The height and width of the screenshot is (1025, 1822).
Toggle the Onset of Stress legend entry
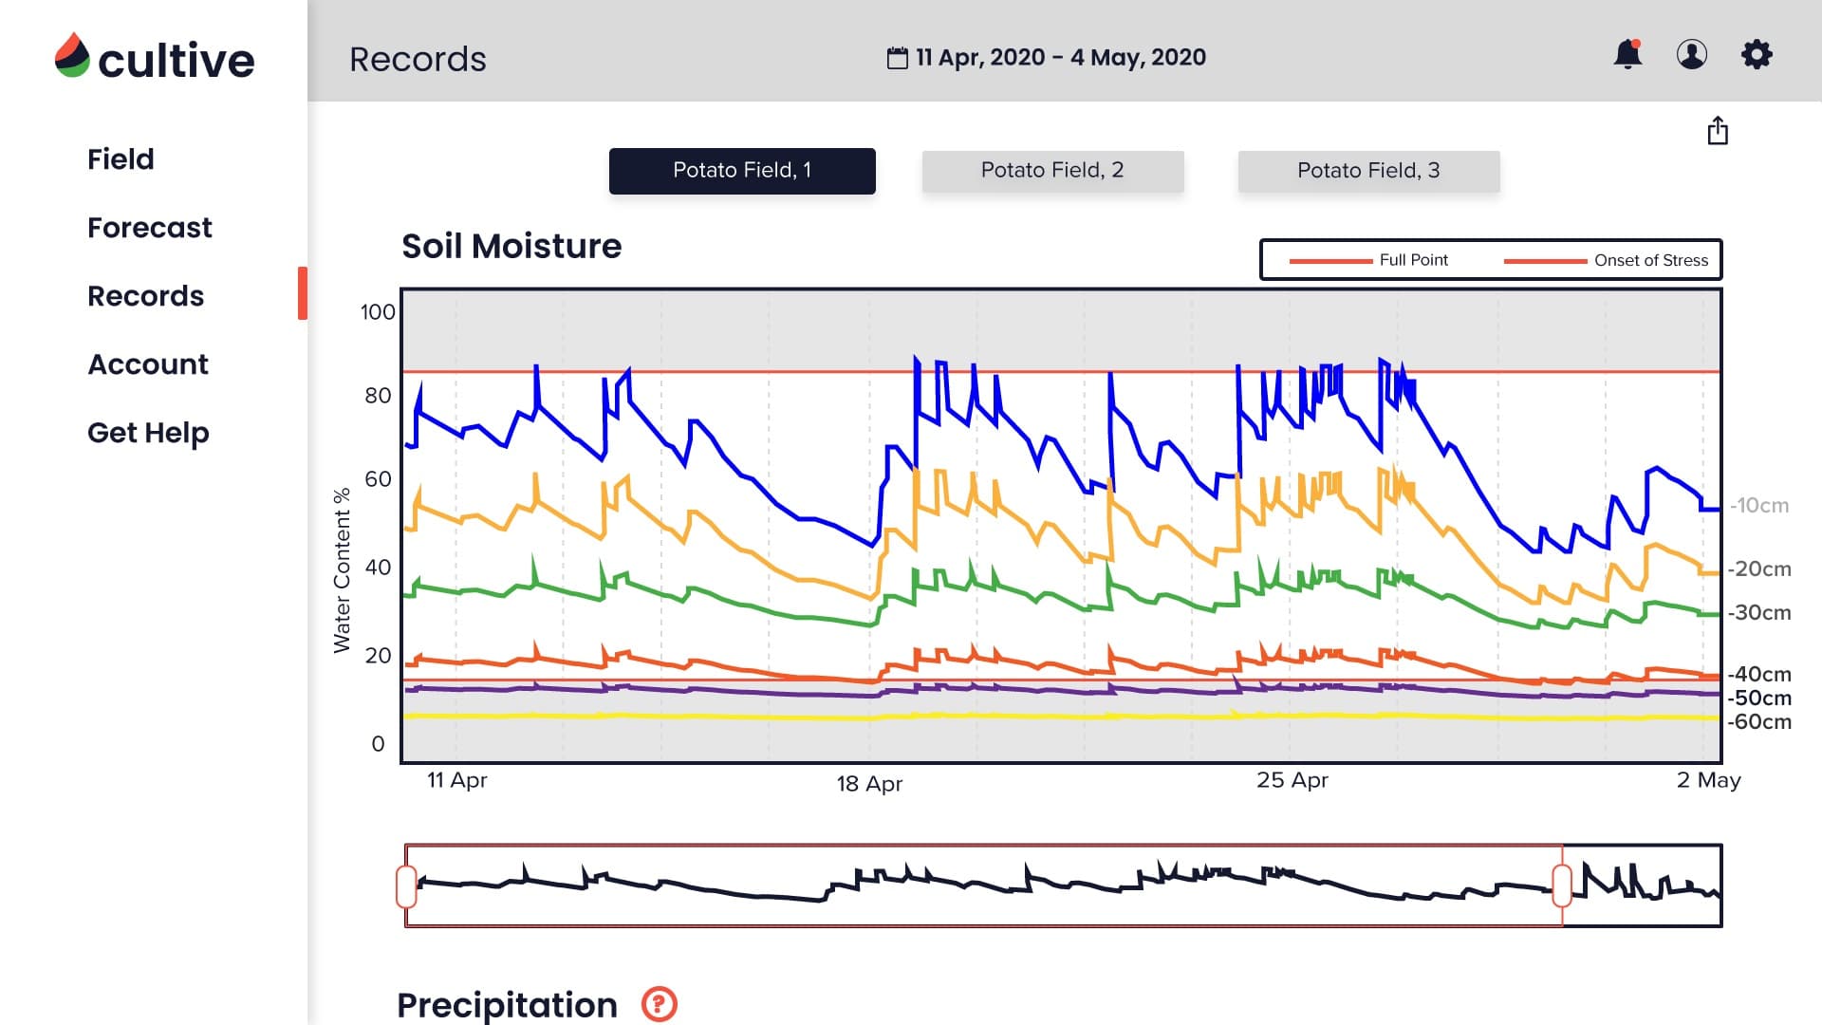[x=1650, y=260]
